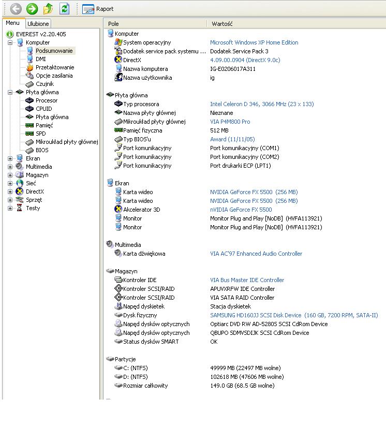Refresh the page with green refresh icon
This screenshot has width=386, height=442.
65,9
